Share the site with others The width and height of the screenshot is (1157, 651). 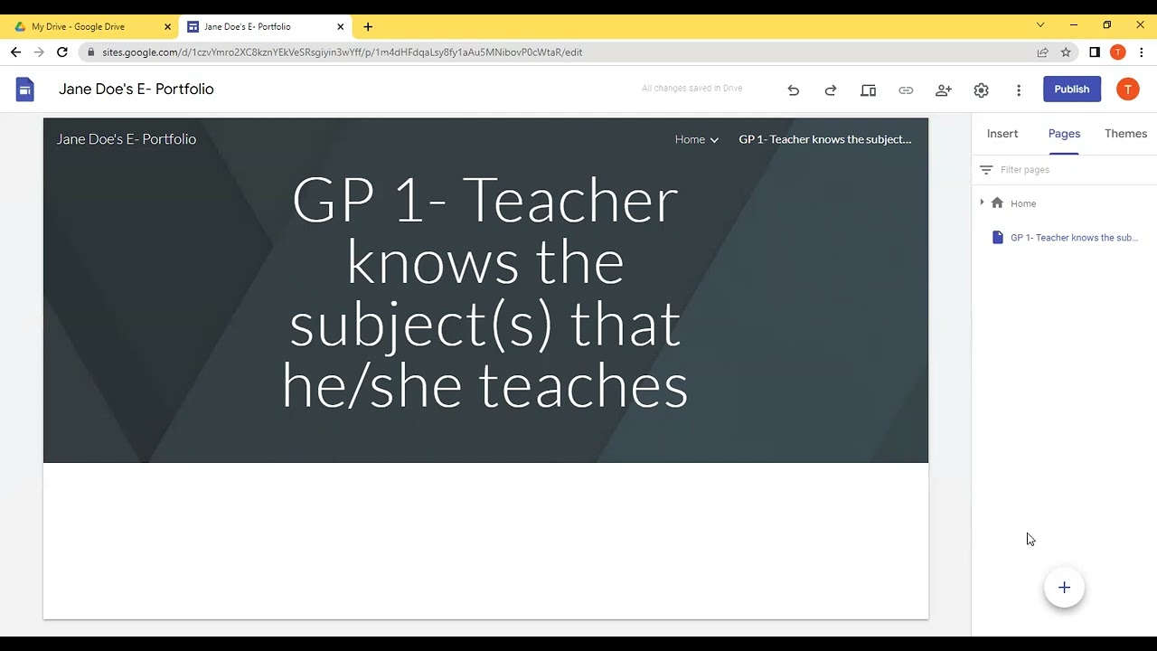[944, 90]
